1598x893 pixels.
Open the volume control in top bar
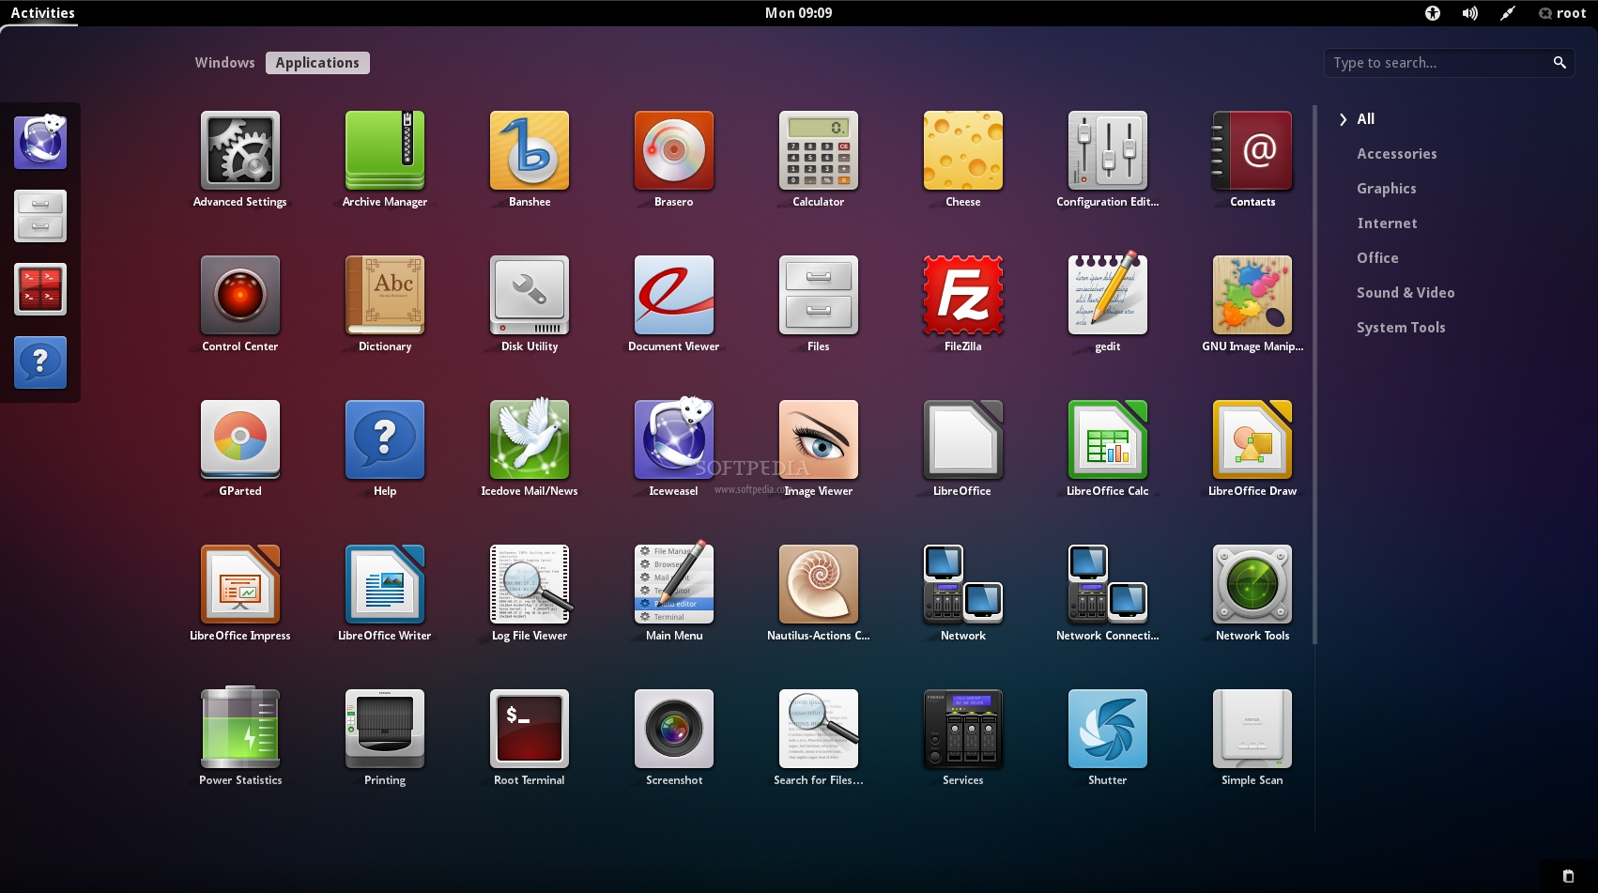coord(1469,13)
